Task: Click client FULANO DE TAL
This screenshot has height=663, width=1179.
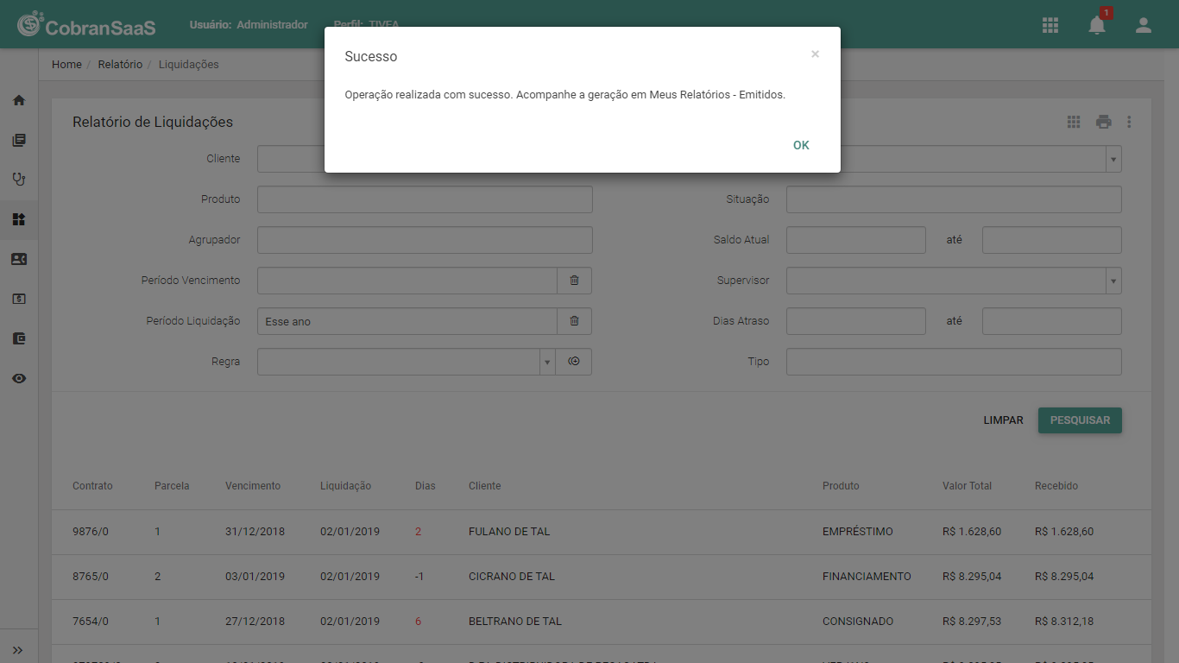Action: click(x=509, y=532)
